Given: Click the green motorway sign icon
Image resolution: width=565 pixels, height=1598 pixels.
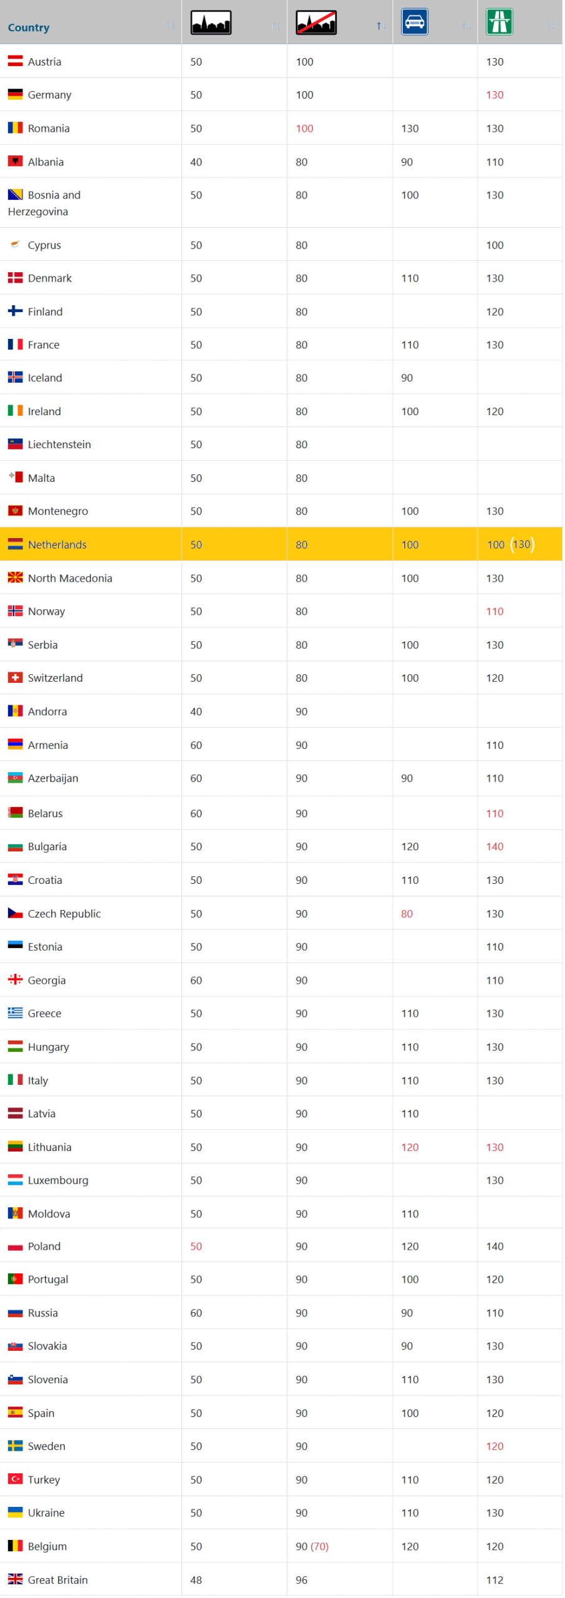Looking at the screenshot, I should tap(500, 22).
